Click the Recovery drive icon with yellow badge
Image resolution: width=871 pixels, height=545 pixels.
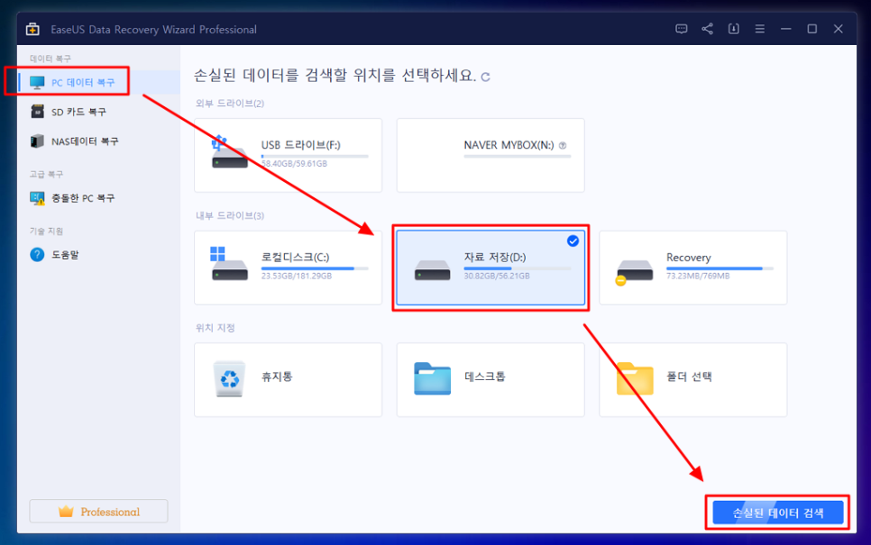click(x=634, y=272)
